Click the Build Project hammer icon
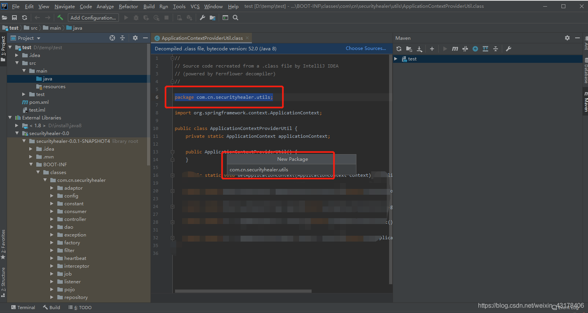 point(60,18)
